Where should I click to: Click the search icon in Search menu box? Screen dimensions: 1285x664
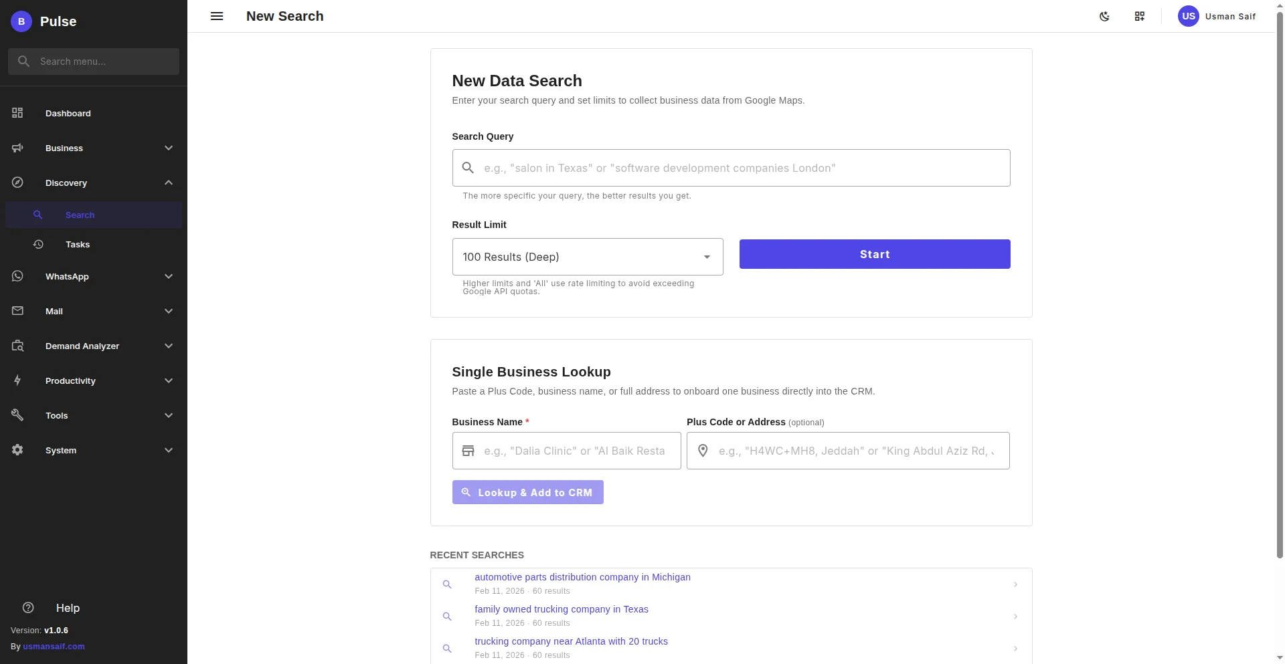(x=24, y=62)
